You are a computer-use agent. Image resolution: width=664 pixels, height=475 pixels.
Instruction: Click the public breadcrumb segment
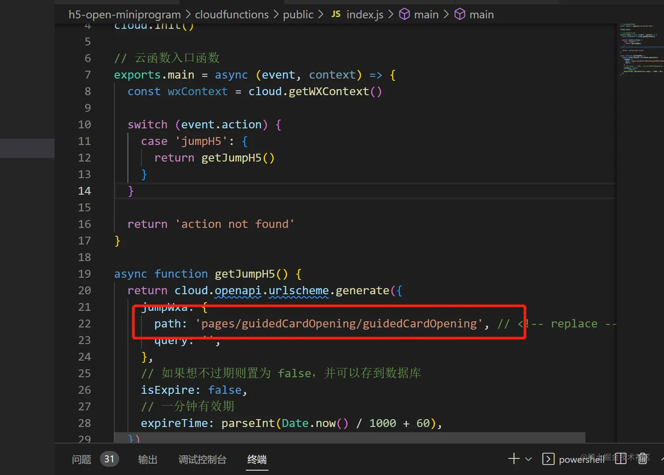pos(298,14)
